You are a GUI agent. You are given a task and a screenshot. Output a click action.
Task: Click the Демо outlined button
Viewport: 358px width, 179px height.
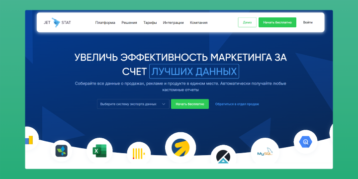coord(247,22)
